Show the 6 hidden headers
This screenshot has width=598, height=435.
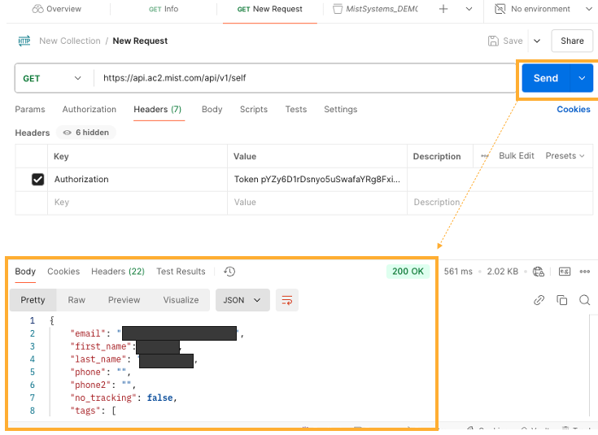click(89, 133)
